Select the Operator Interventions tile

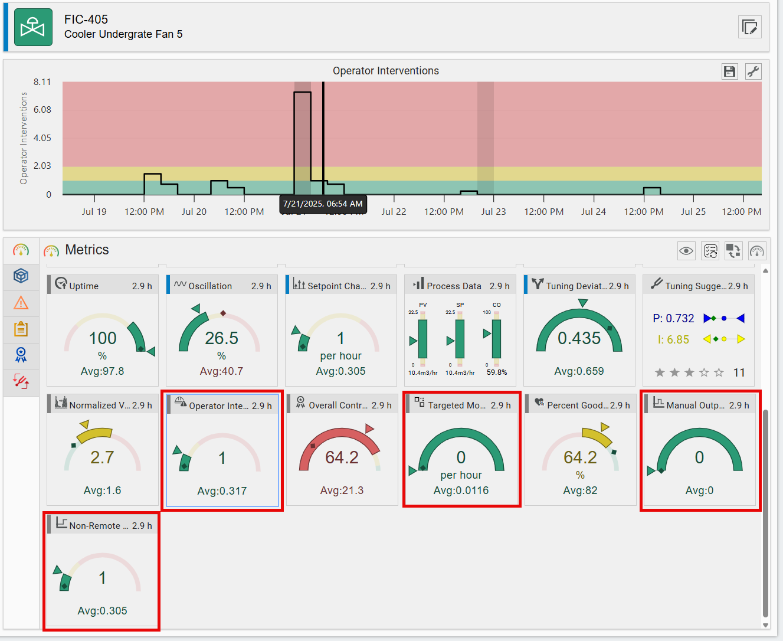(x=222, y=450)
